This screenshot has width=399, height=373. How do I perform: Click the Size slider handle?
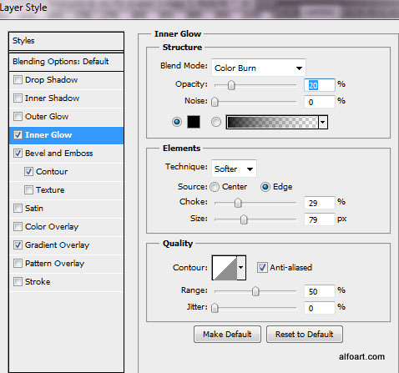click(x=244, y=219)
